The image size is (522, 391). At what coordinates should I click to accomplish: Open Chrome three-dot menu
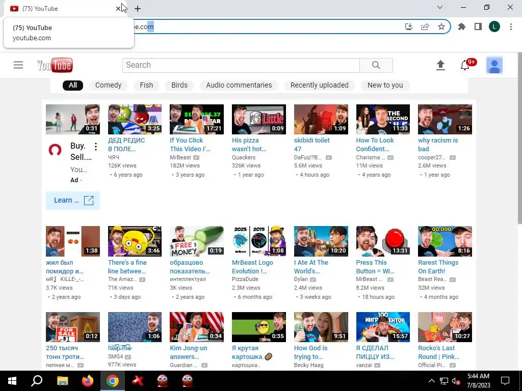511,26
